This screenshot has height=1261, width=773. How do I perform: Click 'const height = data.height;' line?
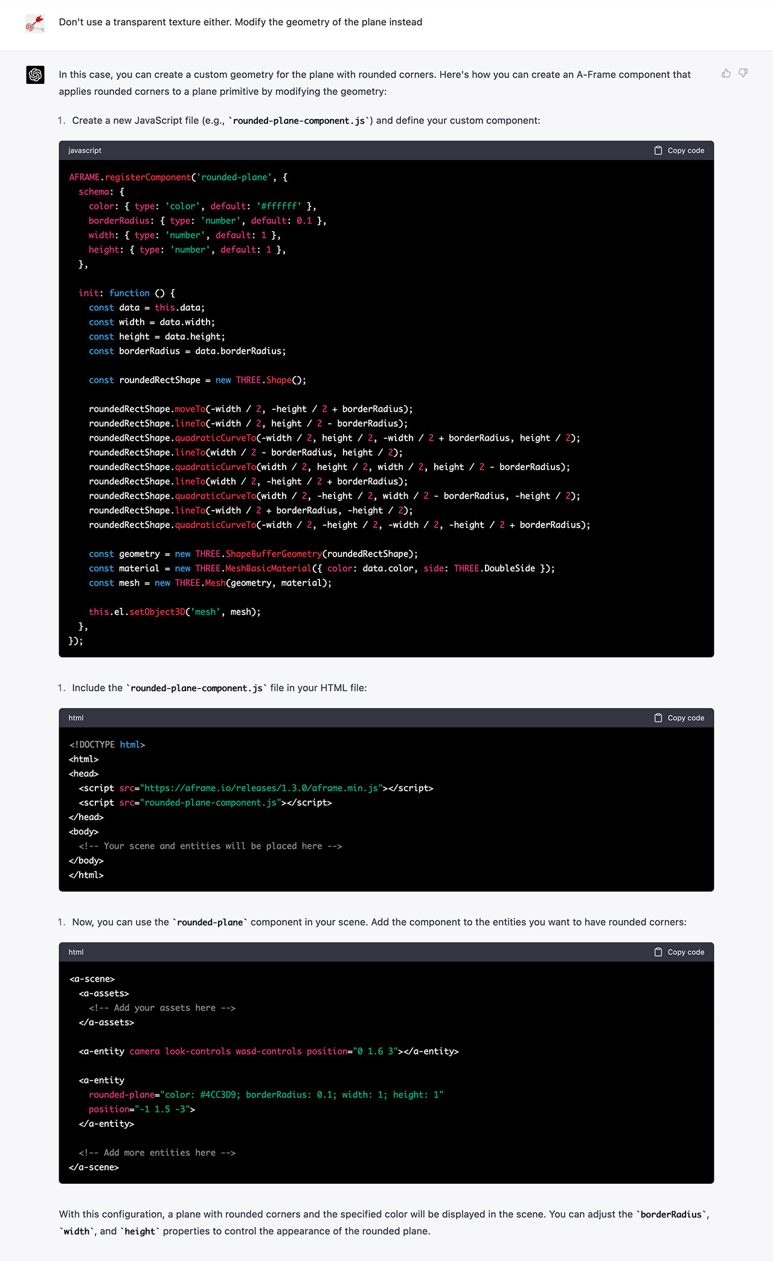click(x=157, y=337)
